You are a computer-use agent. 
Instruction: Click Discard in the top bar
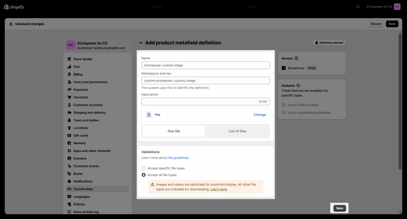(376, 24)
